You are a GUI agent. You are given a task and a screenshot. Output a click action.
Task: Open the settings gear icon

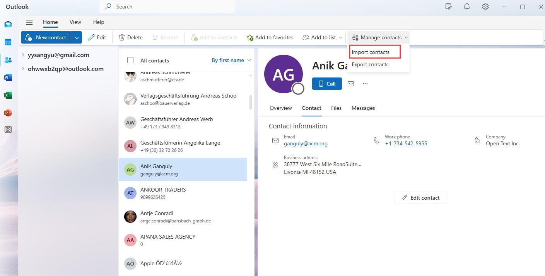coord(485,7)
